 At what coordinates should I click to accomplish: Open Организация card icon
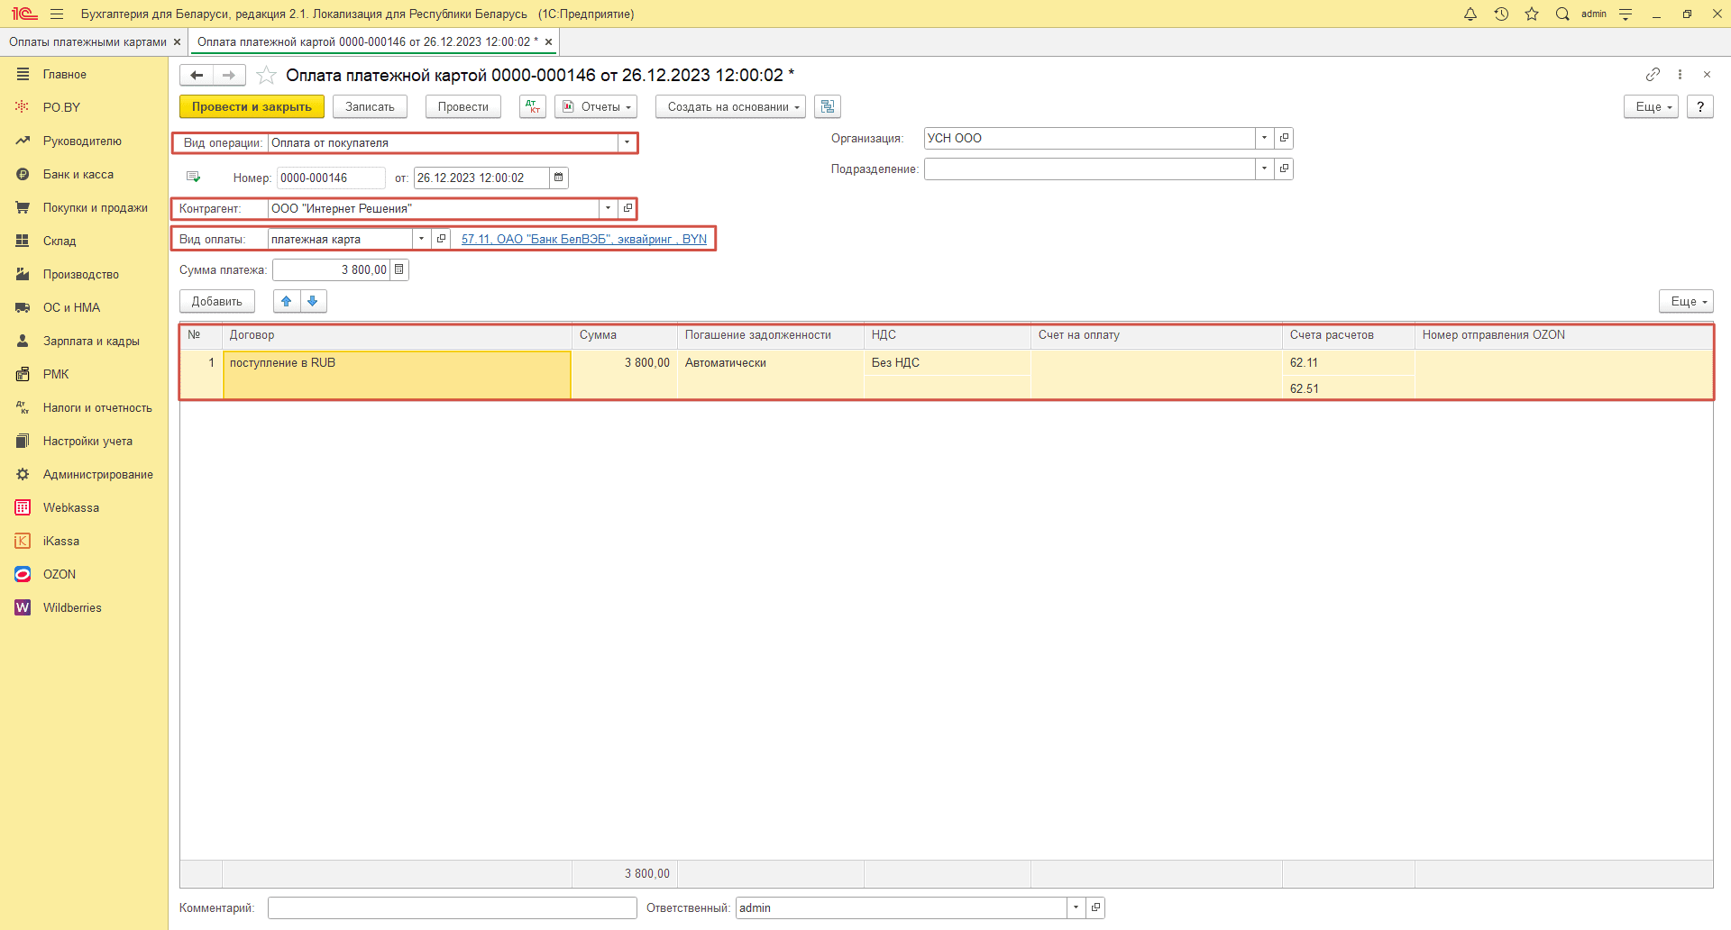(x=1284, y=138)
